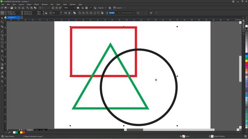Open the zoom level dropdown

[74, 8]
